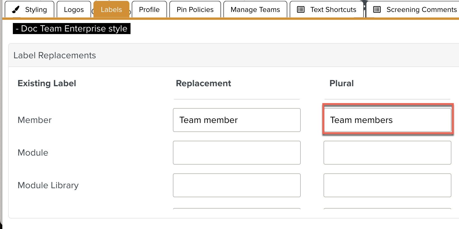The height and width of the screenshot is (229, 459).
Task: Click the Plural column heading
Action: 341,83
